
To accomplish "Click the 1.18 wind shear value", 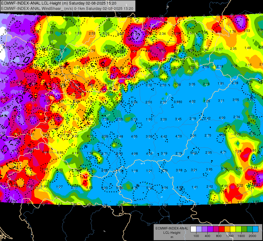I will tap(135, 171).
